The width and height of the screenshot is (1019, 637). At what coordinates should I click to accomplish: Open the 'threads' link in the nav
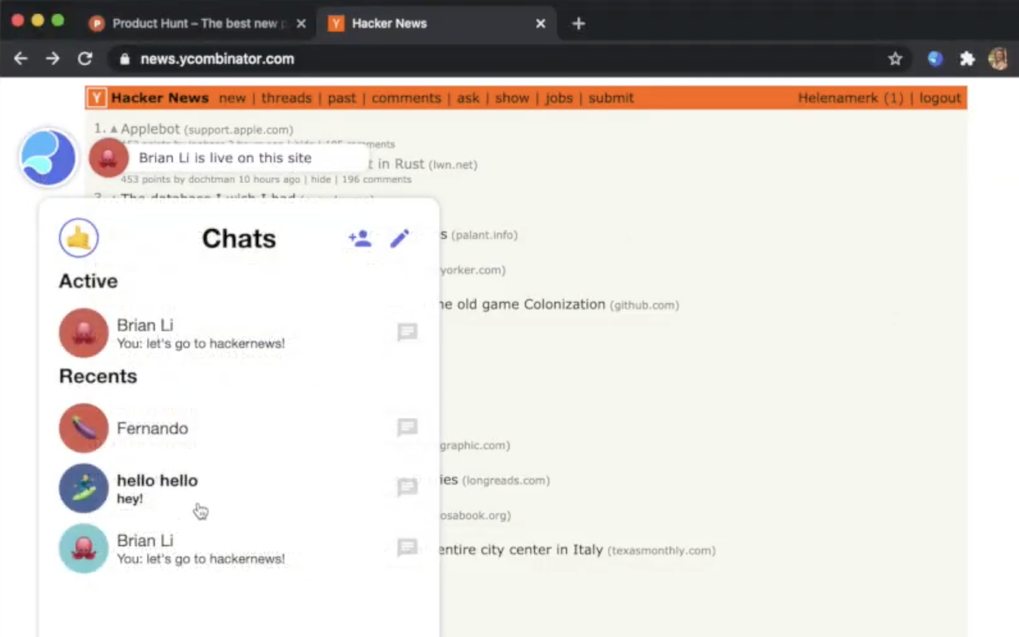coord(287,98)
